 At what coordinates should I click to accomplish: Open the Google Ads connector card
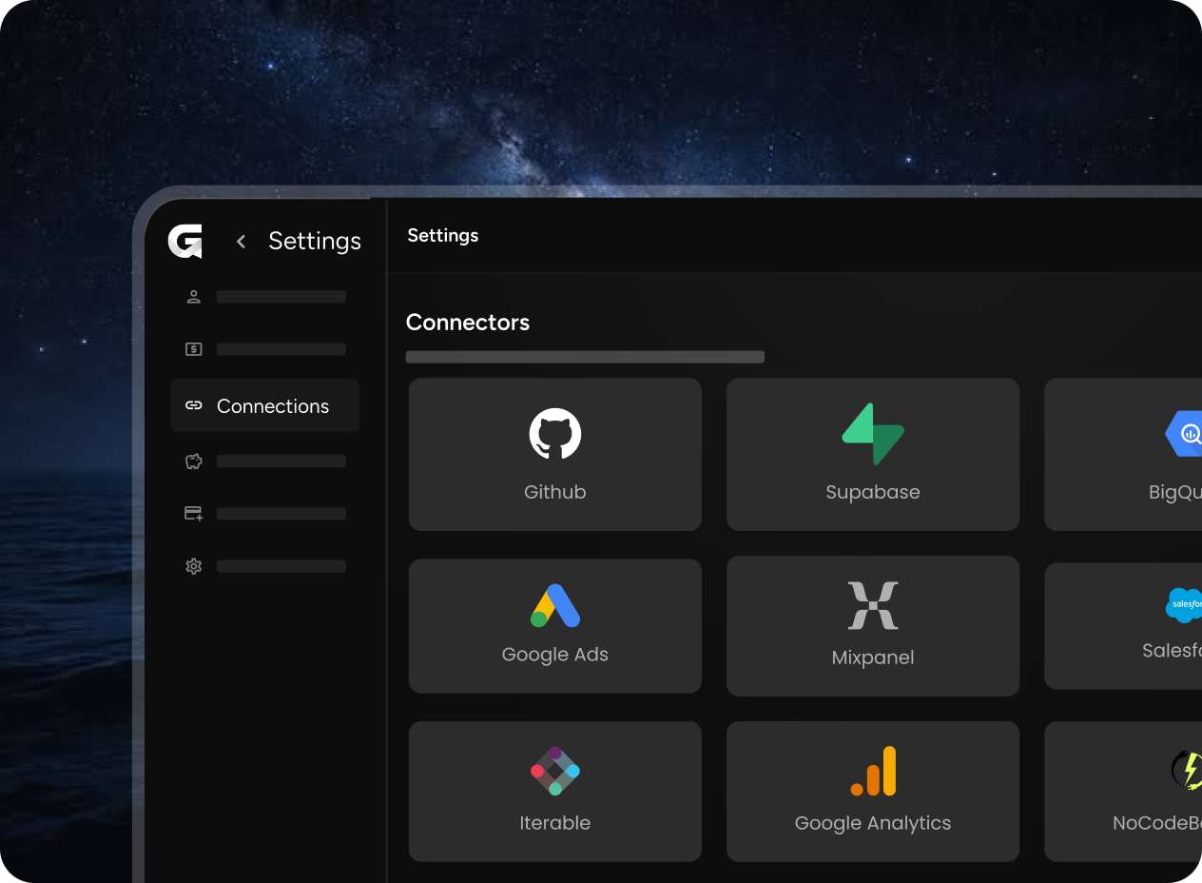[x=555, y=626]
